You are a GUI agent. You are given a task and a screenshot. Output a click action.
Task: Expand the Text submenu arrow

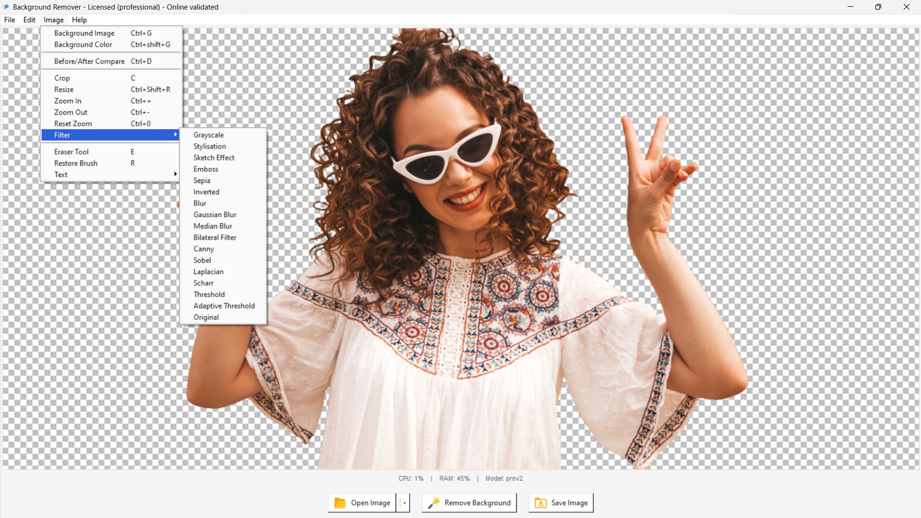tap(176, 174)
